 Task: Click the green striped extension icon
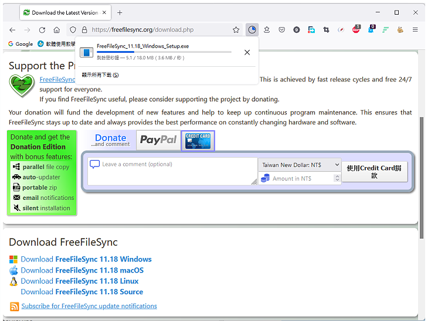(385, 30)
